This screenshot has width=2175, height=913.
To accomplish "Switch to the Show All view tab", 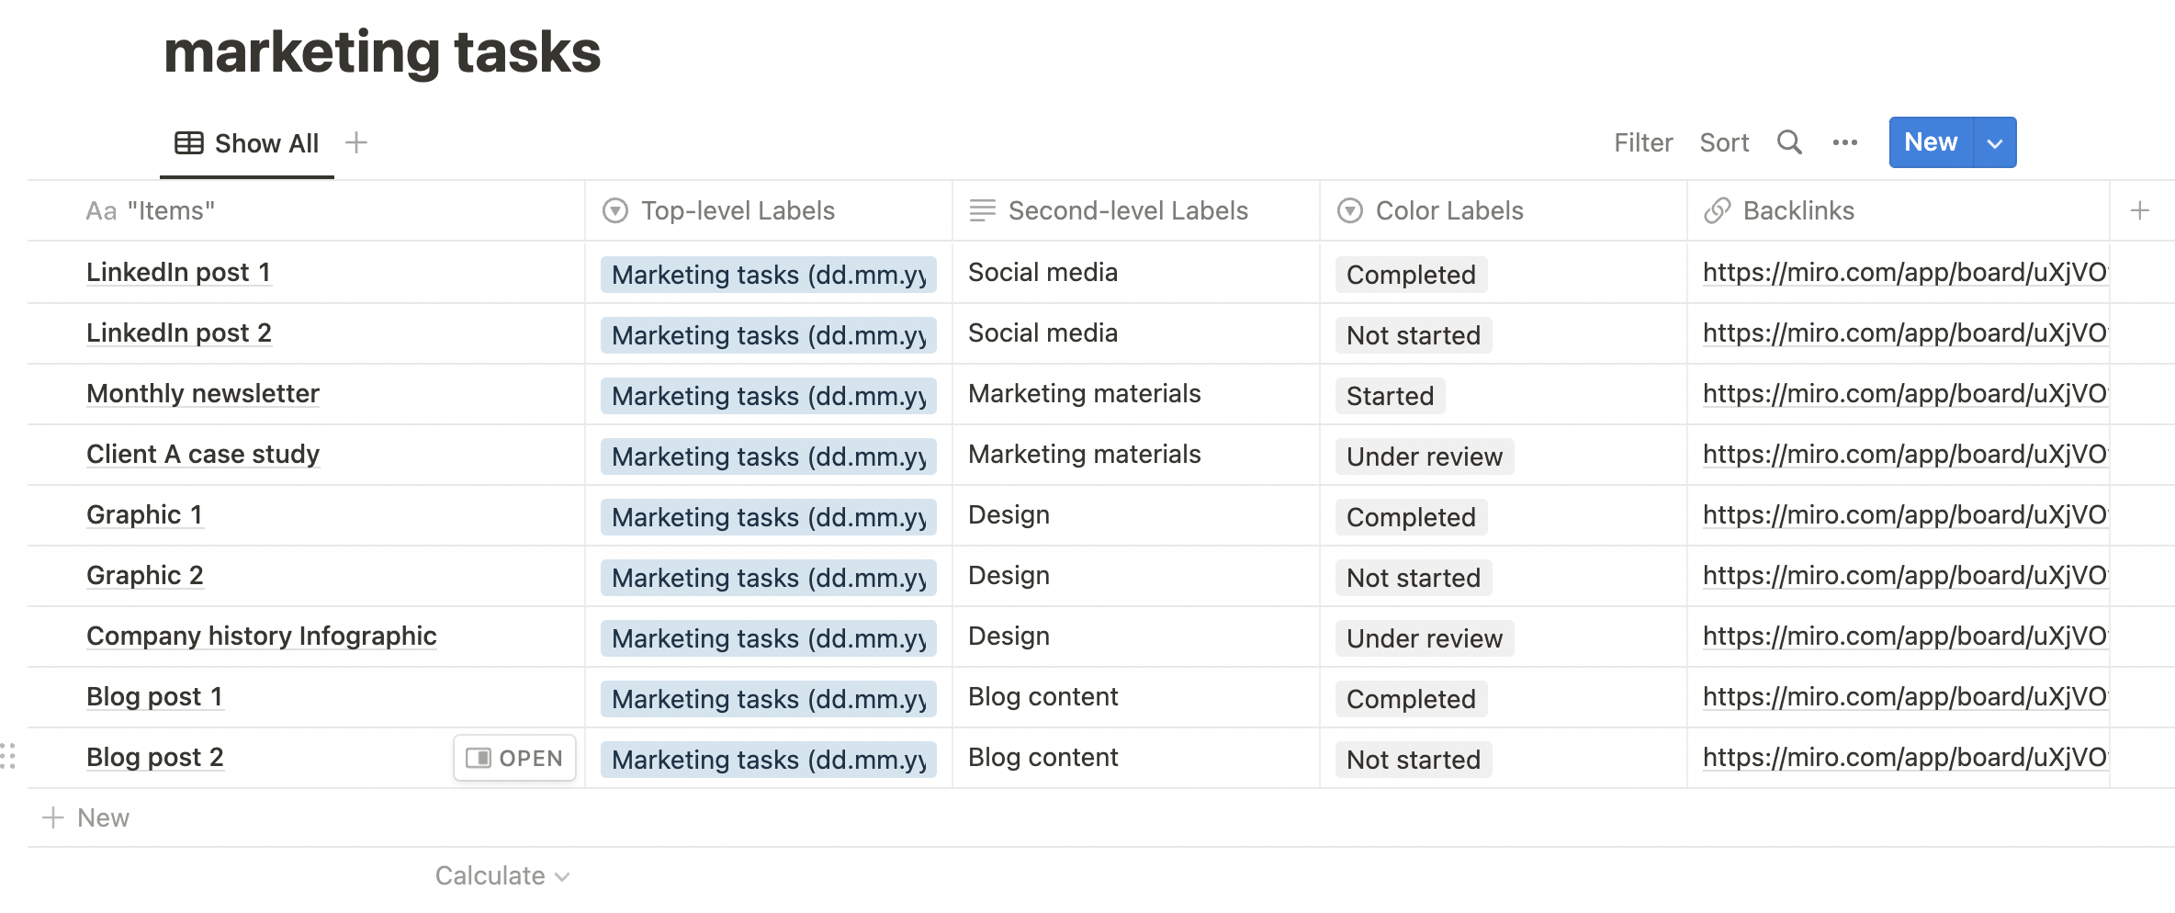I will [247, 143].
